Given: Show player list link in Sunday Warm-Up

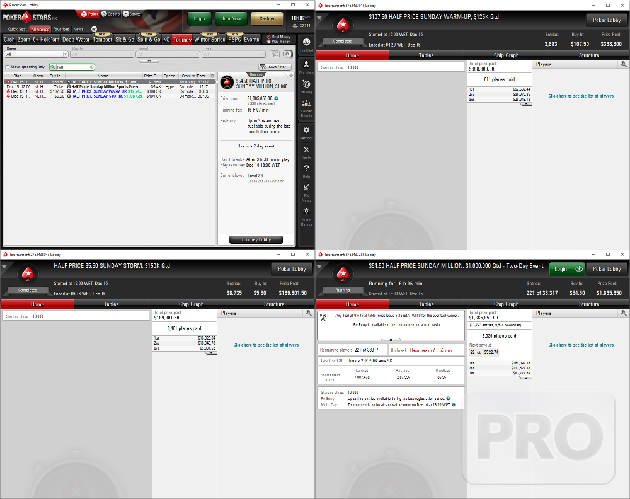Looking at the screenshot, I should (581, 96).
